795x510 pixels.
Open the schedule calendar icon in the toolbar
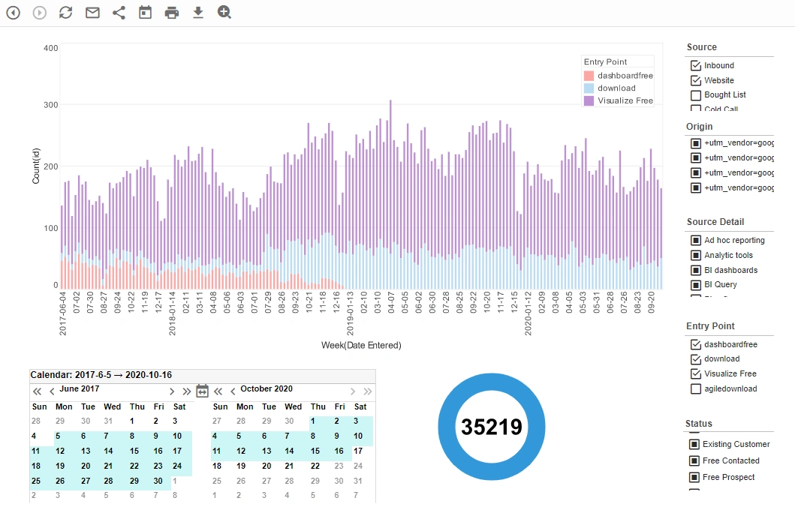[145, 12]
